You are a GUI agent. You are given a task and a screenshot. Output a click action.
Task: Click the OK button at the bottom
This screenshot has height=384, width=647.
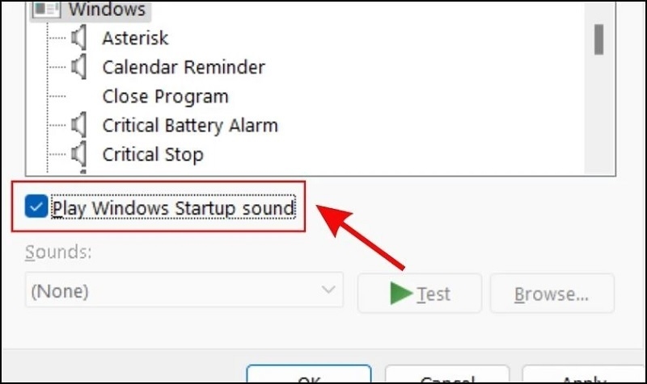pos(311,378)
